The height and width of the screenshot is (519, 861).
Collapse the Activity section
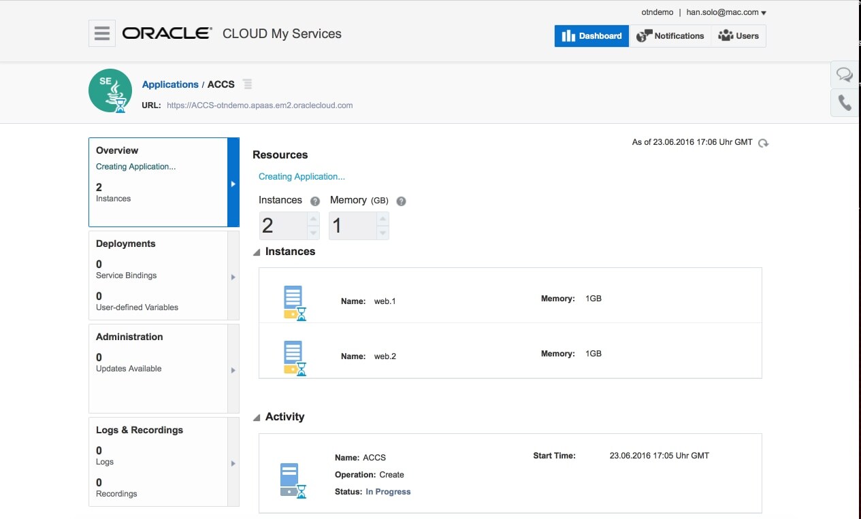pos(257,418)
